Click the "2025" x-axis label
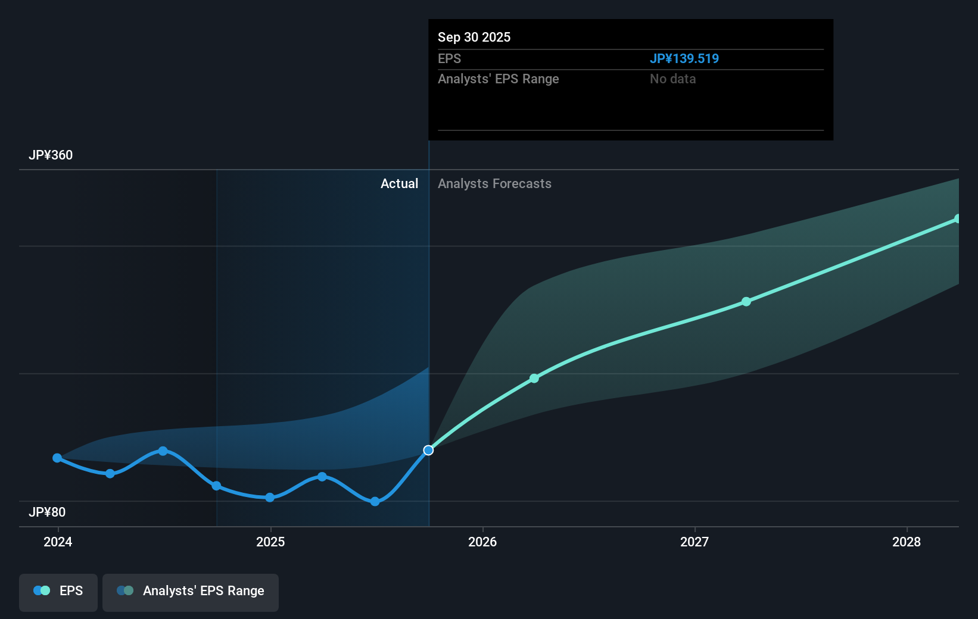 (270, 542)
